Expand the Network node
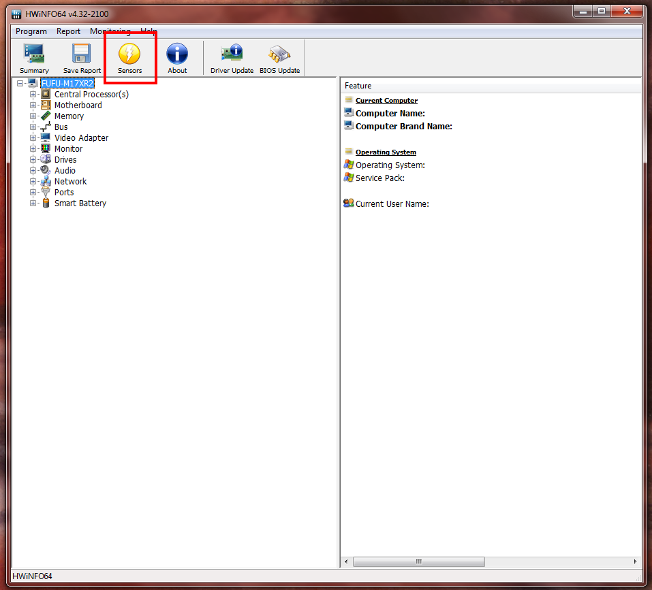The image size is (652, 590). 33,182
